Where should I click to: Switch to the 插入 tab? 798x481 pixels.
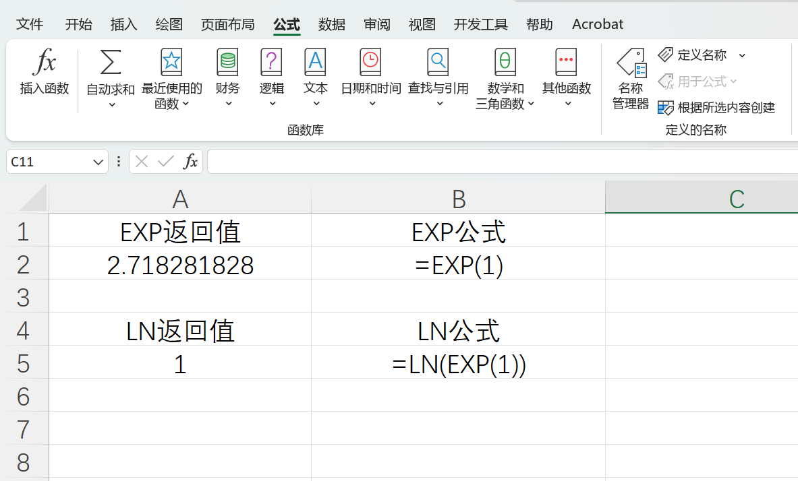click(123, 24)
